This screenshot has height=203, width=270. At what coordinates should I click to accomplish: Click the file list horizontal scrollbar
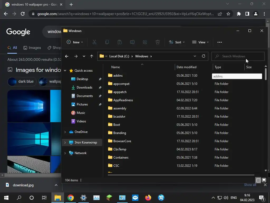click(181, 175)
